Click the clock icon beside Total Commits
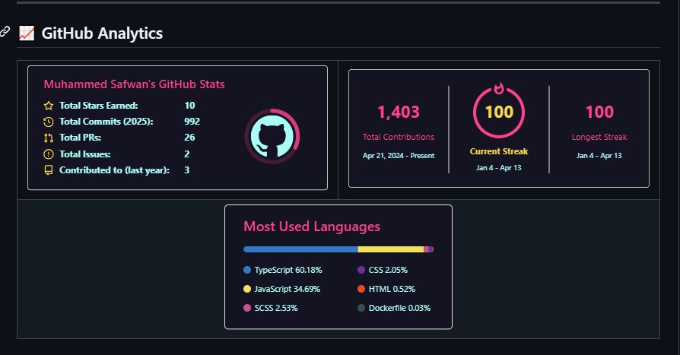Screen dimensions: 680x355 49,122
